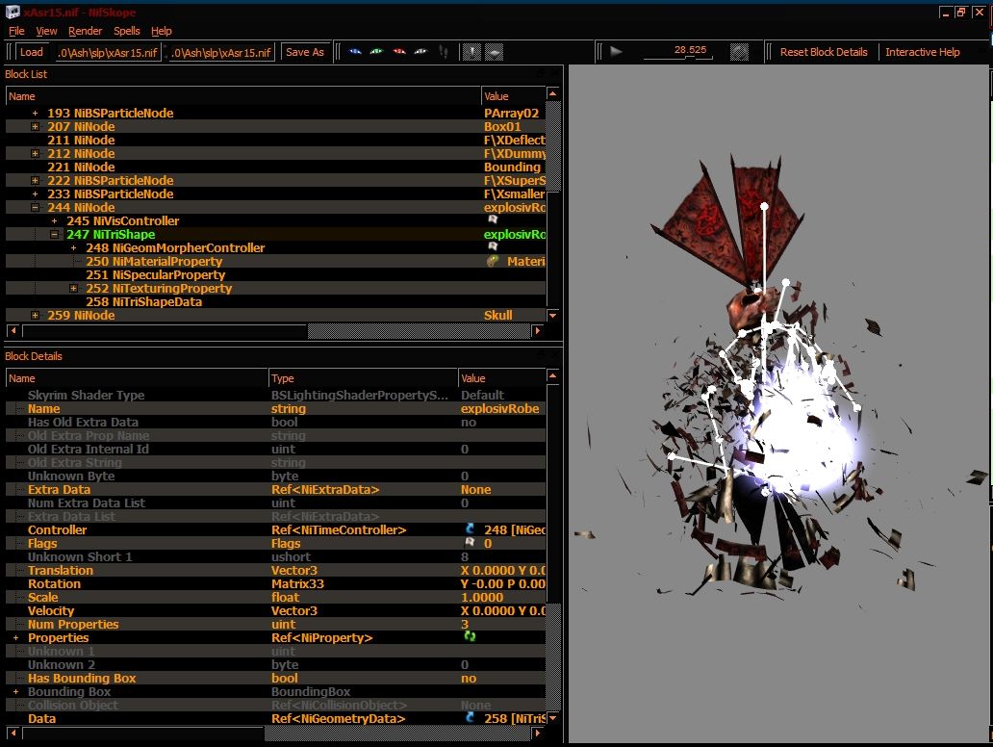Click the Value column header in Block List
The width and height of the screenshot is (993, 747).
point(513,96)
